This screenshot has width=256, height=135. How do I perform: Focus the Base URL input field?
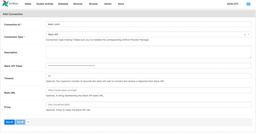point(148,90)
